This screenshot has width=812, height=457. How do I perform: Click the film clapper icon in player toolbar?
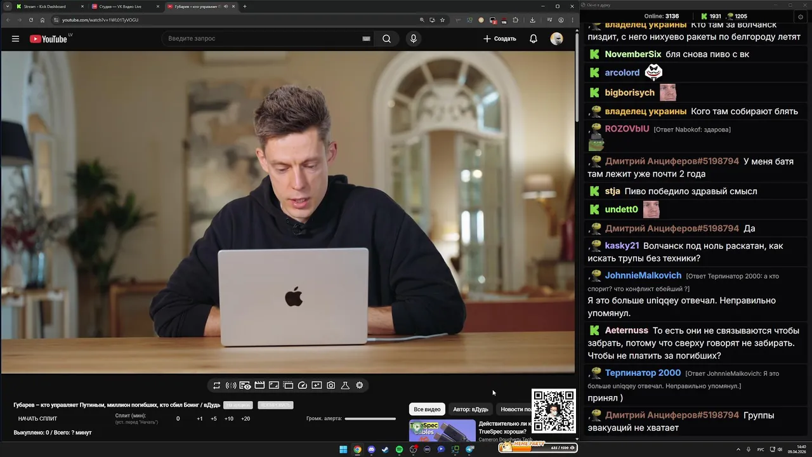[259, 385]
